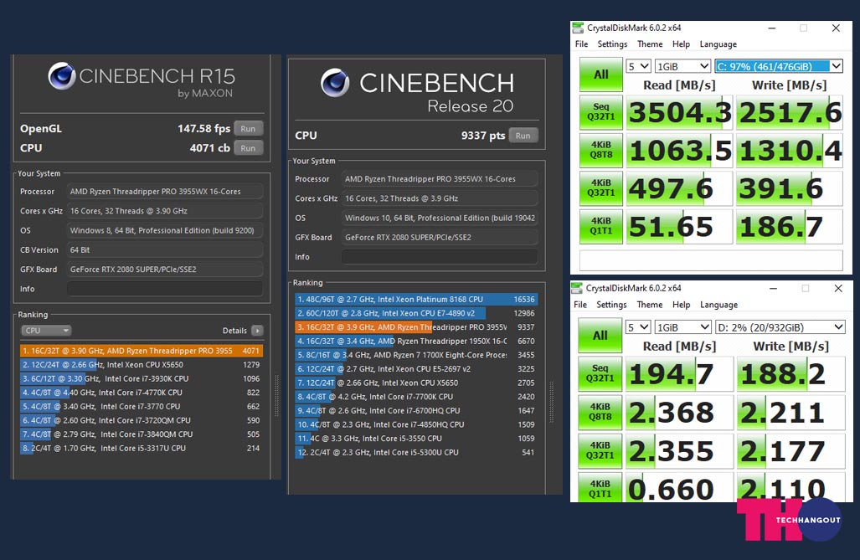Open test count dropdown in D: drive window
The height and width of the screenshot is (560, 860).
[x=638, y=327]
